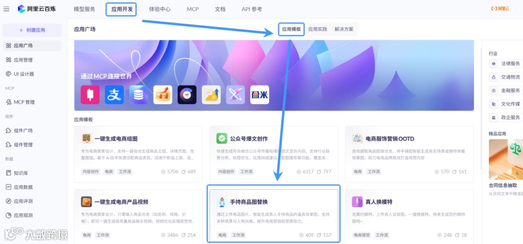Open the 文档 top menu
This screenshot has width=523, height=244.
[220, 9]
